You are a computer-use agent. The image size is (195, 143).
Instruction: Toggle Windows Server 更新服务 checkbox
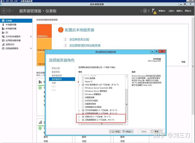[x=83, y=91]
